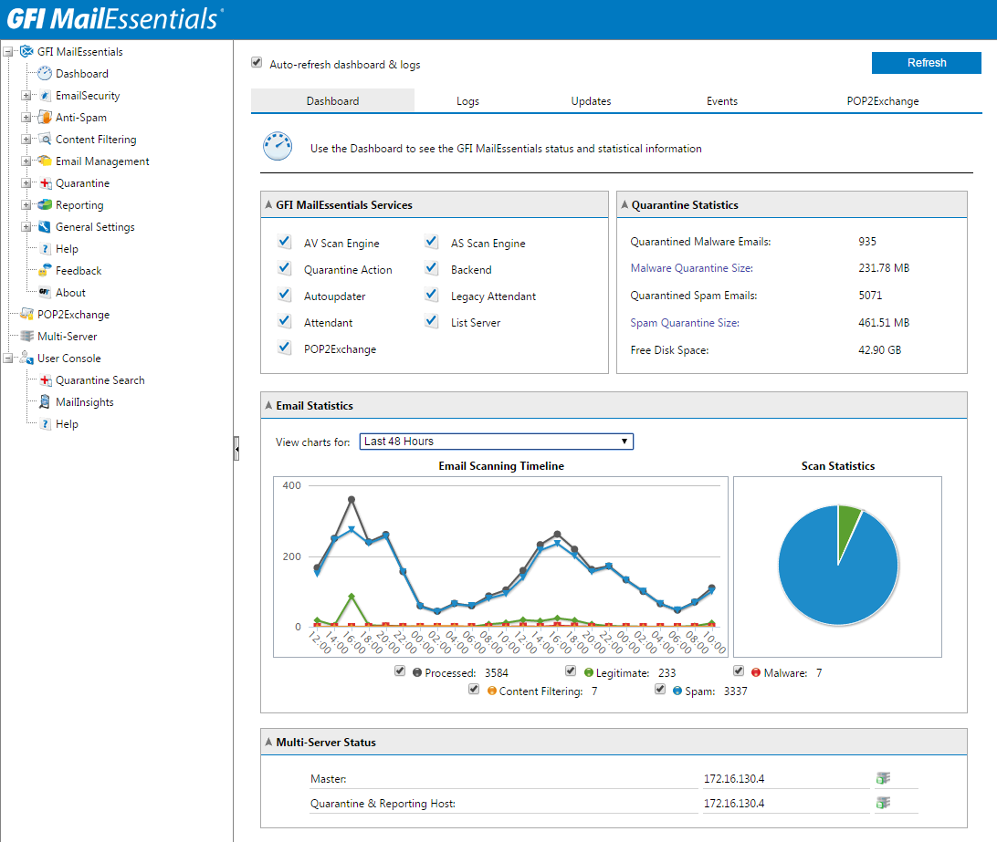
Task: Open MailInsights in the sidebar
Action: click(x=85, y=402)
